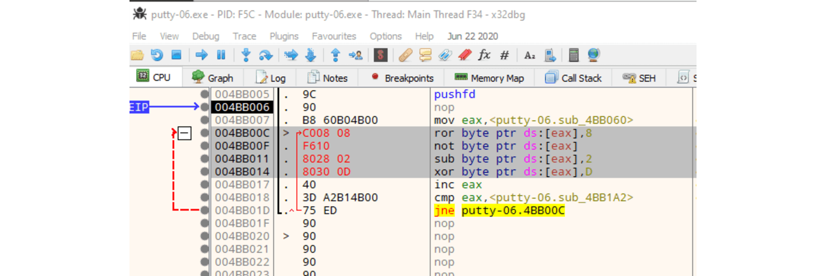Open the Scylla plugin icon
Viewport: 826px width, 276px height.
[x=380, y=55]
